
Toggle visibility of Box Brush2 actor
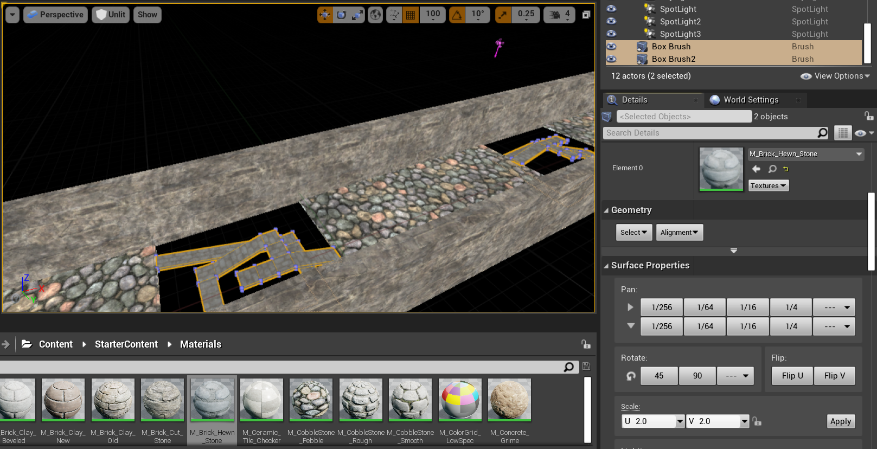click(611, 59)
